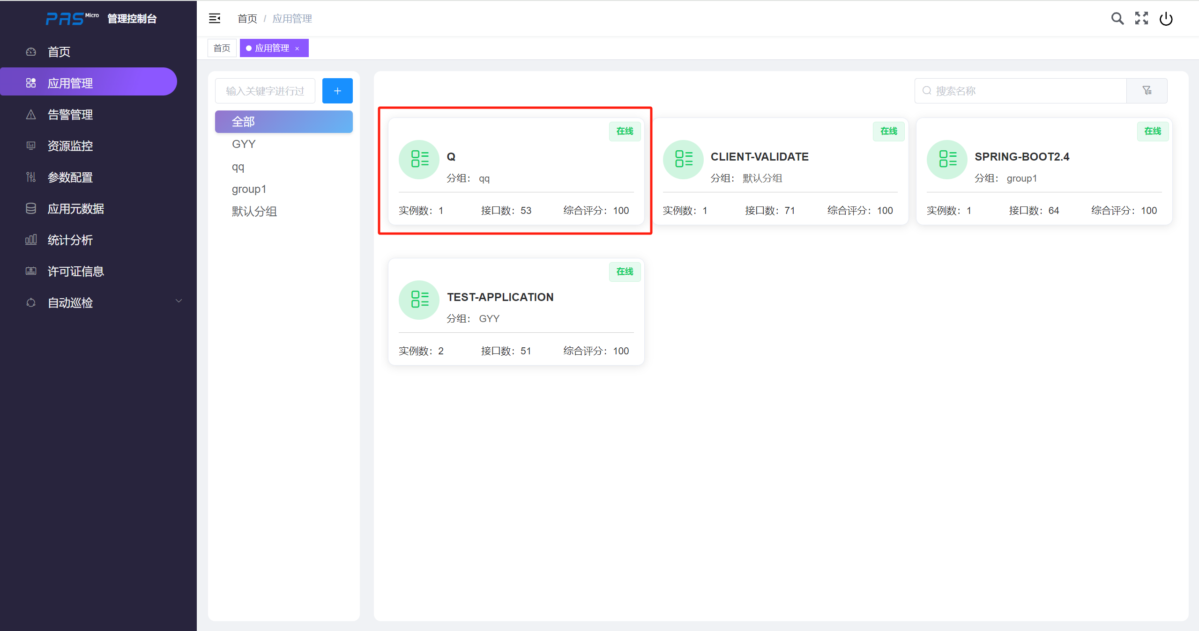The height and width of the screenshot is (631, 1199).
Task: Select the group1 group filter
Action: point(249,189)
